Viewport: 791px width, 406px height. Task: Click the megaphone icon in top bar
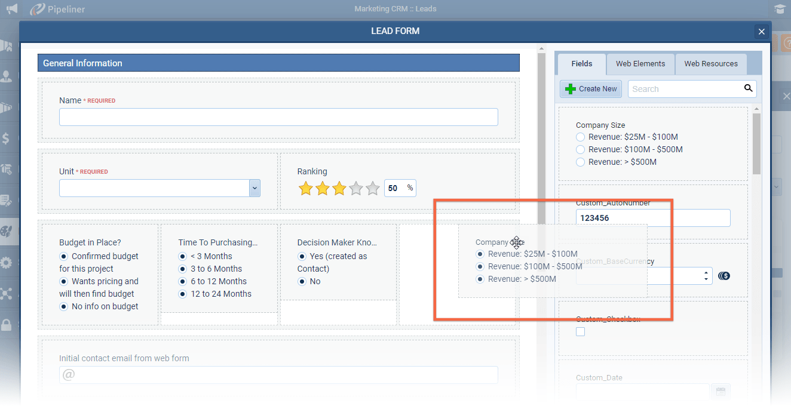(11, 9)
